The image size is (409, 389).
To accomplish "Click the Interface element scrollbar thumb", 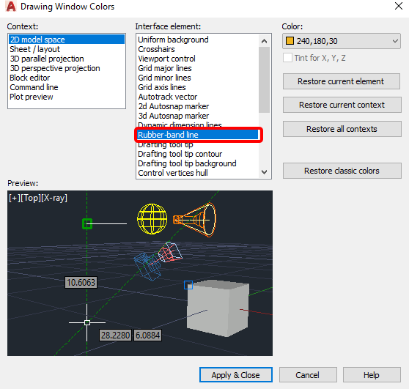I will (264, 80).
